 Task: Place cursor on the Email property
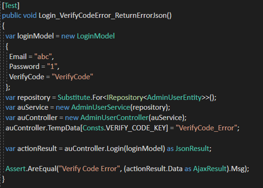(18, 56)
